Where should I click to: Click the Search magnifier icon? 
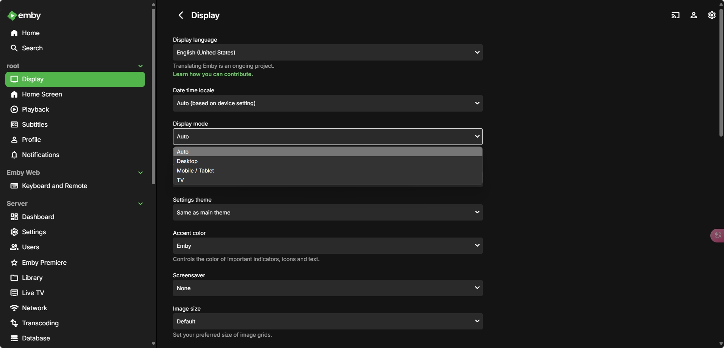[x=14, y=48]
